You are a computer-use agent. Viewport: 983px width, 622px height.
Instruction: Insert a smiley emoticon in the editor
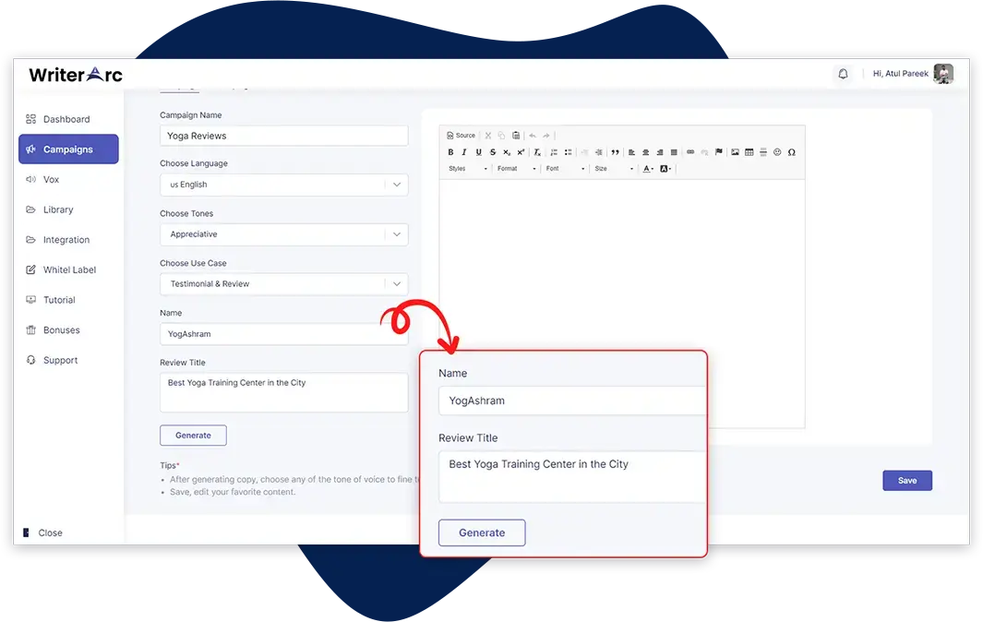tap(777, 152)
